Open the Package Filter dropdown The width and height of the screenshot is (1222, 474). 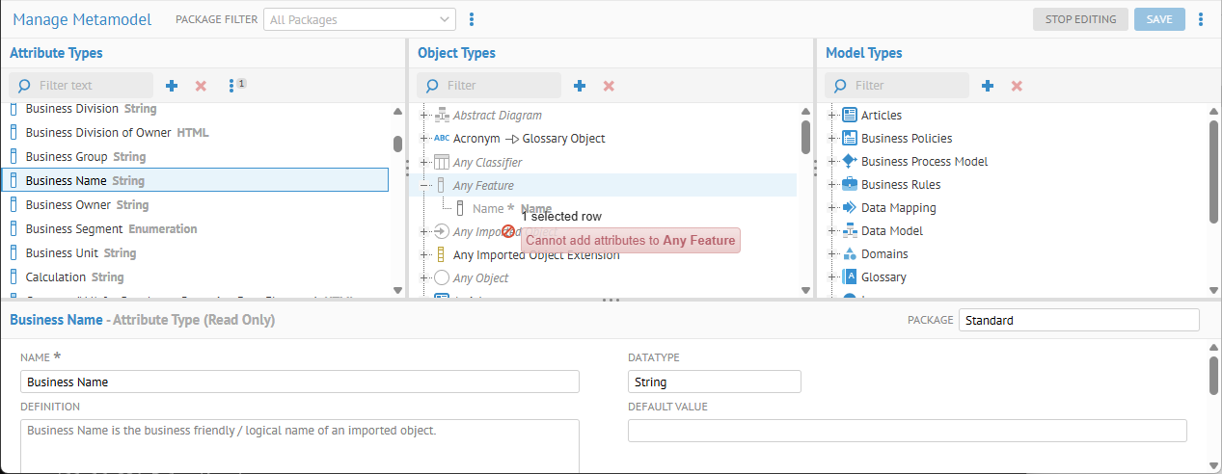pos(360,19)
